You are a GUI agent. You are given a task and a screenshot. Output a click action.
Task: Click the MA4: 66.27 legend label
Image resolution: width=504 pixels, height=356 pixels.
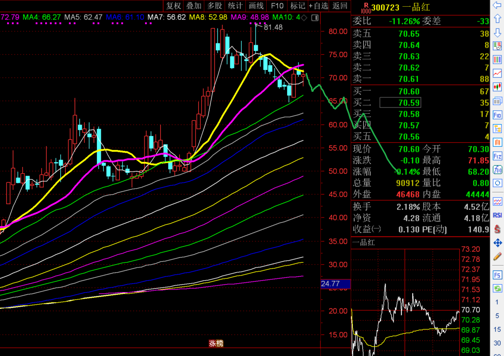point(42,17)
